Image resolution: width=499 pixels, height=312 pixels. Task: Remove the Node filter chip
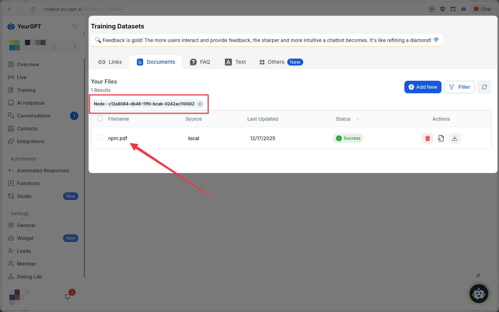point(200,104)
